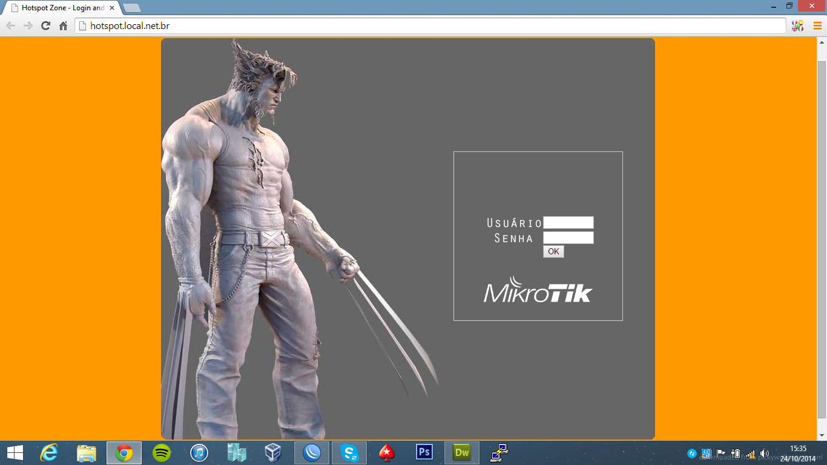Open network signal warning tray icon
This screenshot has width=827, height=465.
pos(750,453)
